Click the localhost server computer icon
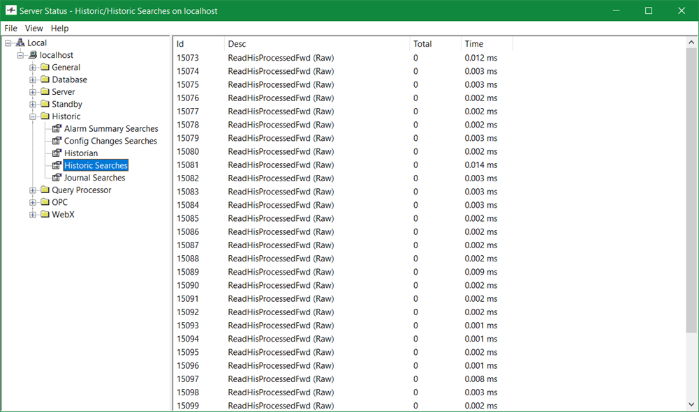The width and height of the screenshot is (699, 412). point(32,55)
